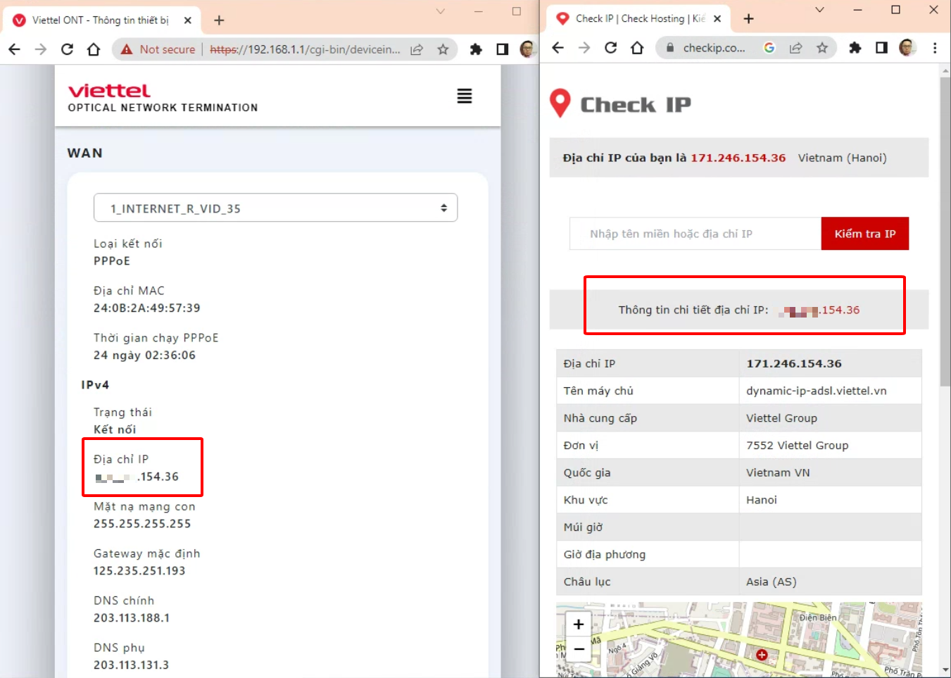
Task: Click the checkip.co address bar
Action: pyautogui.click(x=714, y=48)
